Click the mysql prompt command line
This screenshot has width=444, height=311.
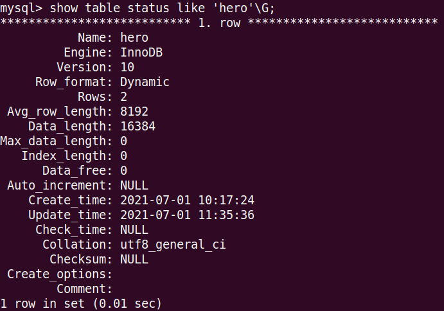pyautogui.click(x=138, y=8)
